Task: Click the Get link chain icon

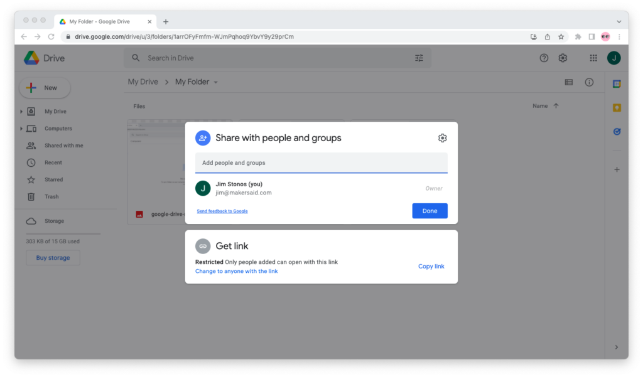Action: [x=203, y=247]
